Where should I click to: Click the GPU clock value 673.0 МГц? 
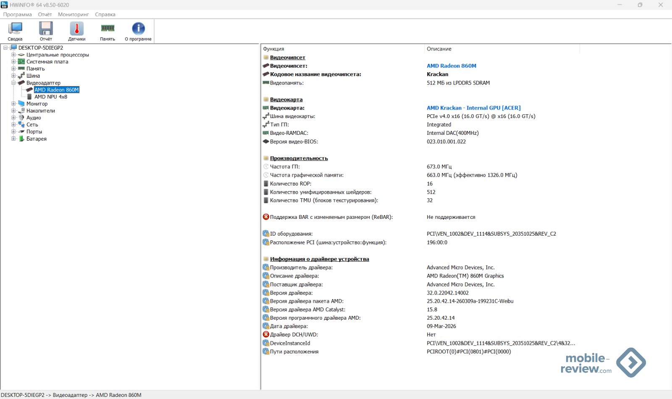click(439, 167)
